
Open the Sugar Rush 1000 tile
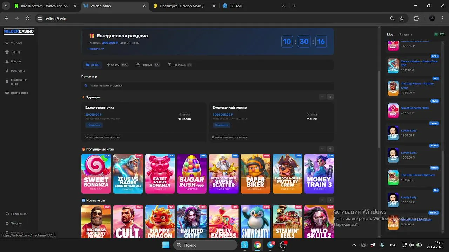[192, 174]
